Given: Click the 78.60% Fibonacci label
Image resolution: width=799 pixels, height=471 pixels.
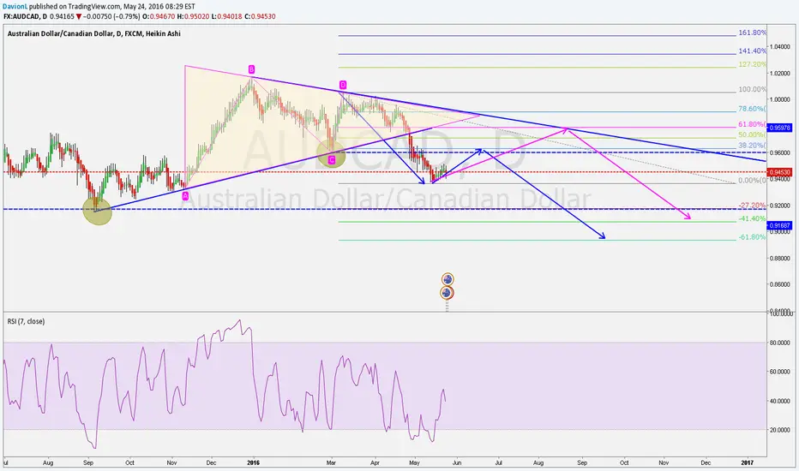Looking at the screenshot, I should click(x=752, y=109).
